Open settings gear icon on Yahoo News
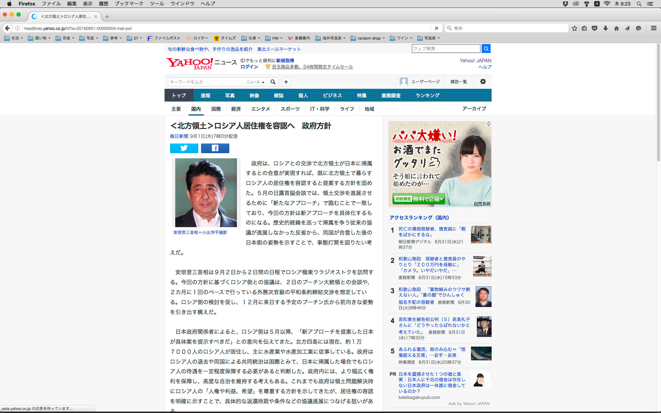The image size is (661, 413). click(483, 82)
